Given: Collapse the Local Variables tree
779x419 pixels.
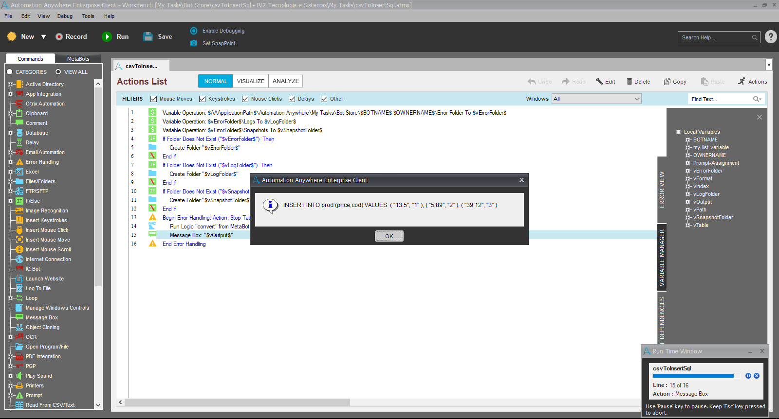Looking at the screenshot, I should (678, 132).
